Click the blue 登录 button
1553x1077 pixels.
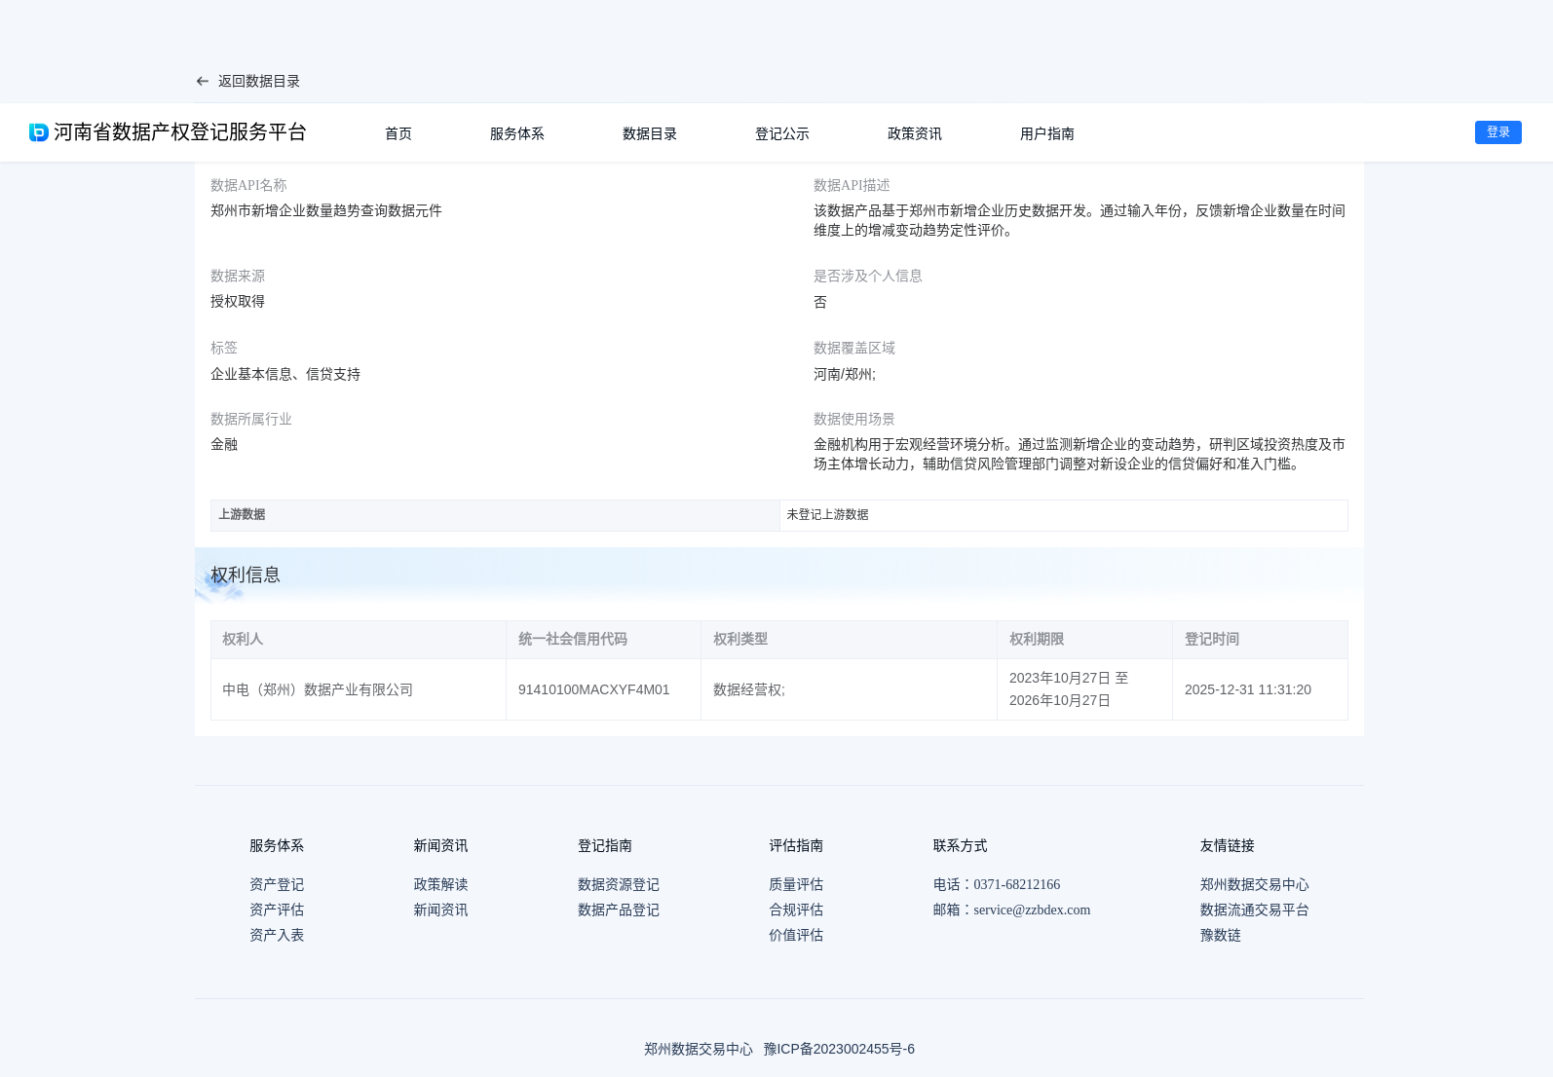(x=1498, y=132)
